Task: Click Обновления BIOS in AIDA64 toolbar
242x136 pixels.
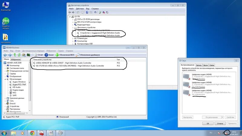Action: [65, 55]
